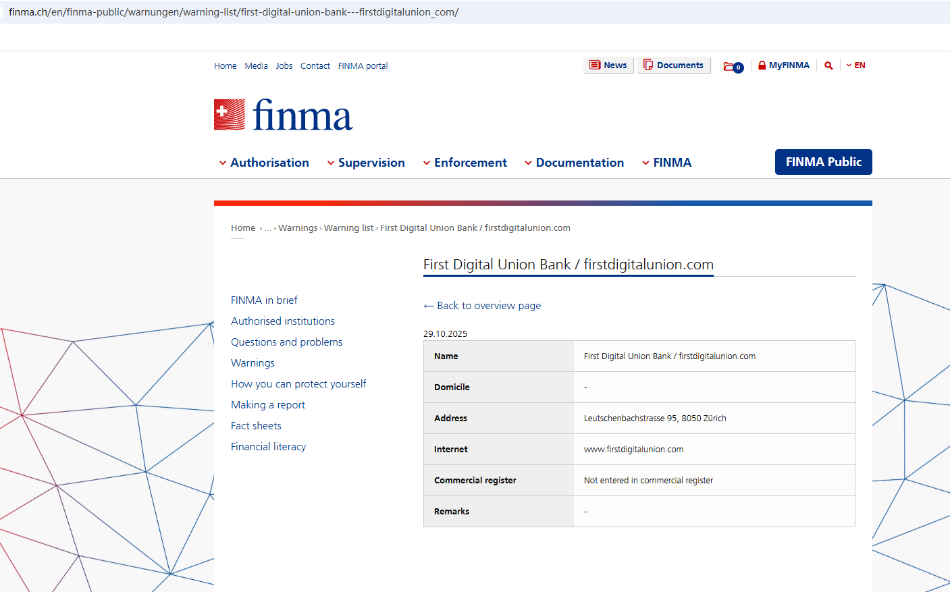Expand the Enforcement menu
The height and width of the screenshot is (592, 950).
pos(465,163)
